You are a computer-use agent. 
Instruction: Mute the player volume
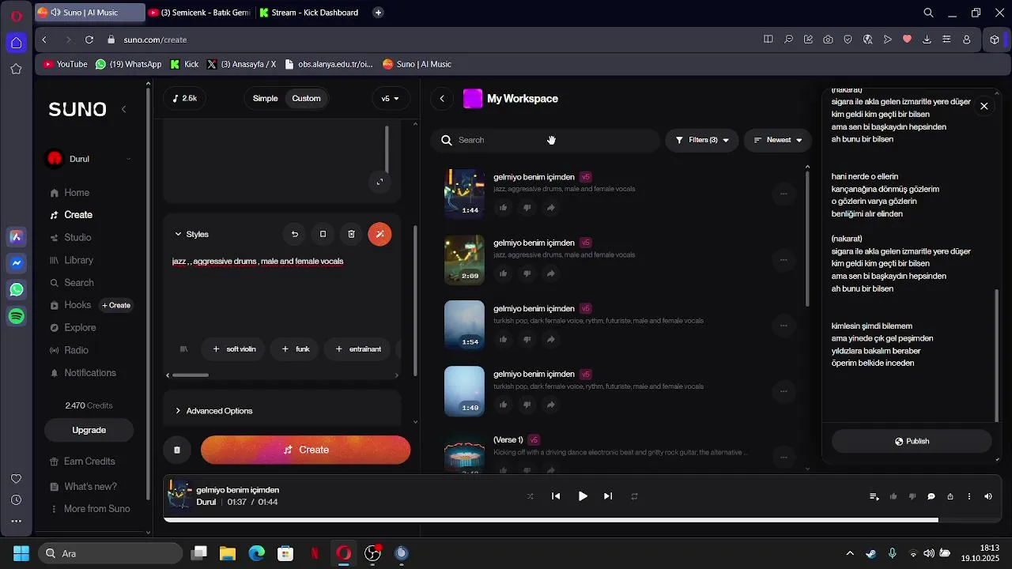988,496
